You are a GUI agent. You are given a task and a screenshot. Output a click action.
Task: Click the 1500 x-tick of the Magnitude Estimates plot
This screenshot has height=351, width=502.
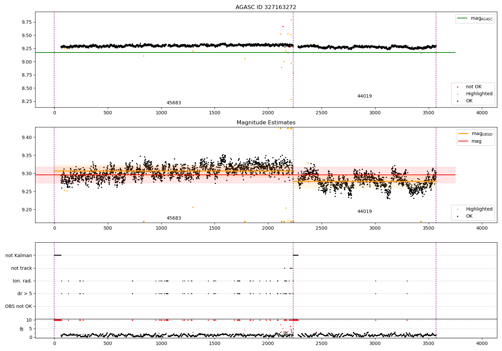[215, 228]
